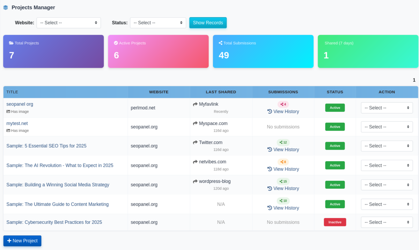Viewport: 419px width, 250px height.
Task: Click page number 1 in pagination
Action: [414, 80]
